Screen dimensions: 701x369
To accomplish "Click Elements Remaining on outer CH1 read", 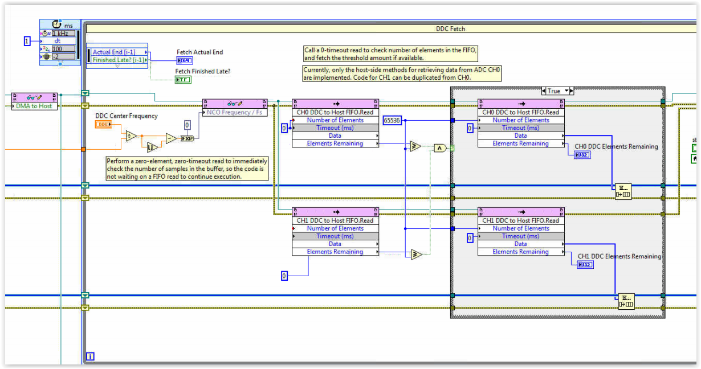I will tap(335, 252).
